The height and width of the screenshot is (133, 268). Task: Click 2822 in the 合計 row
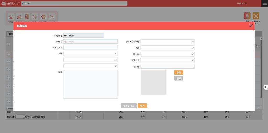(x=121, y=112)
